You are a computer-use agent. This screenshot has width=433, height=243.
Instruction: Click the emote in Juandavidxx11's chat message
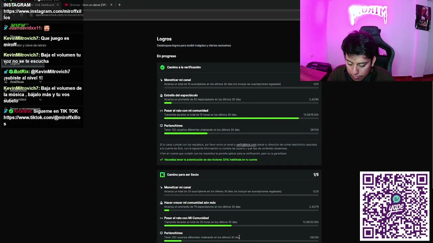pyautogui.click(x=46, y=28)
